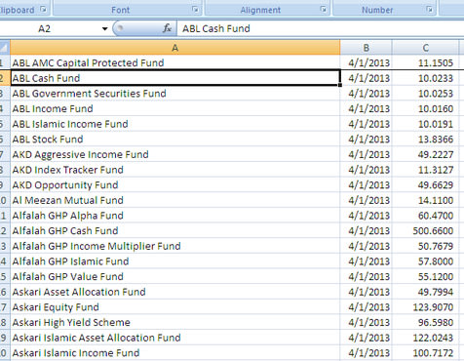Select cell AKD Opportunity Fund
This screenshot has height=361, width=464.
pyautogui.click(x=175, y=184)
